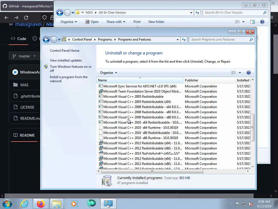Click New folder in the explorer toolbar
This screenshot has height=209, width=278.
pyautogui.click(x=156, y=22)
